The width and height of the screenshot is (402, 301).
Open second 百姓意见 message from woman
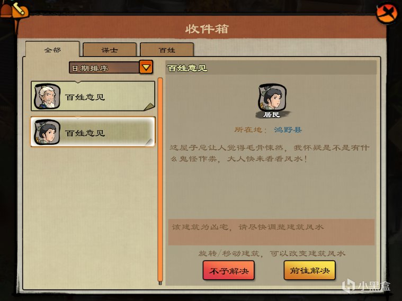pos(93,132)
